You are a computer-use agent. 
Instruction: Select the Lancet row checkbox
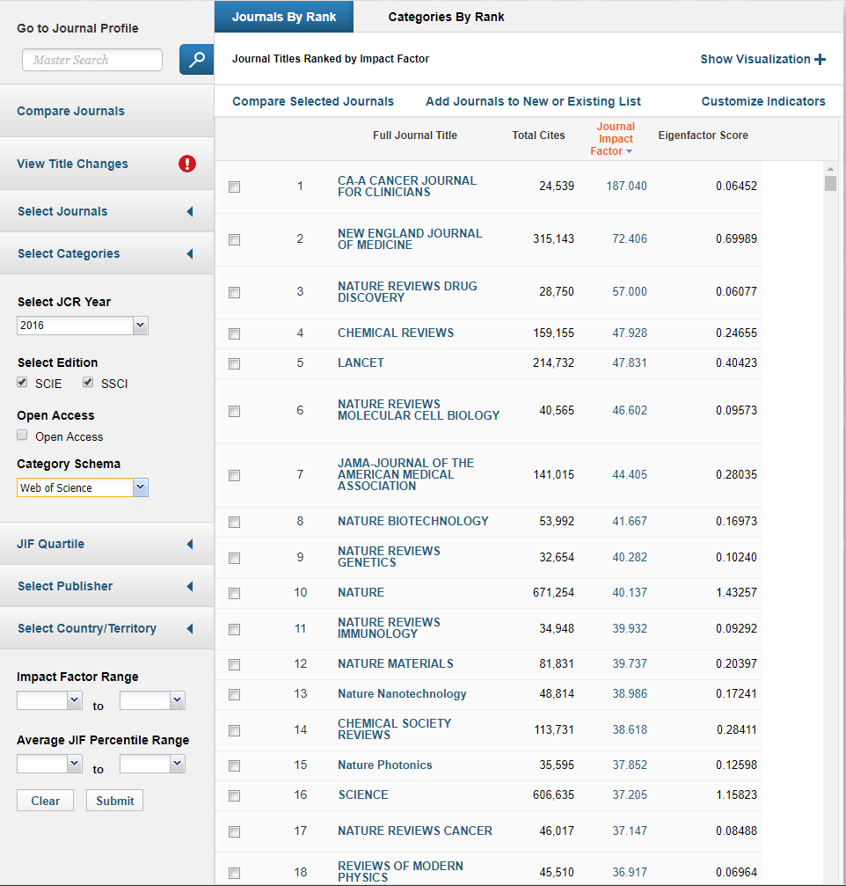pos(235,364)
